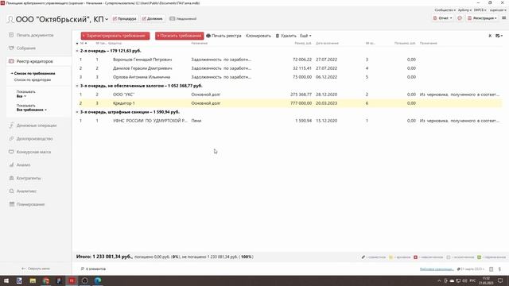Open Windows notification center icon

click(500, 280)
